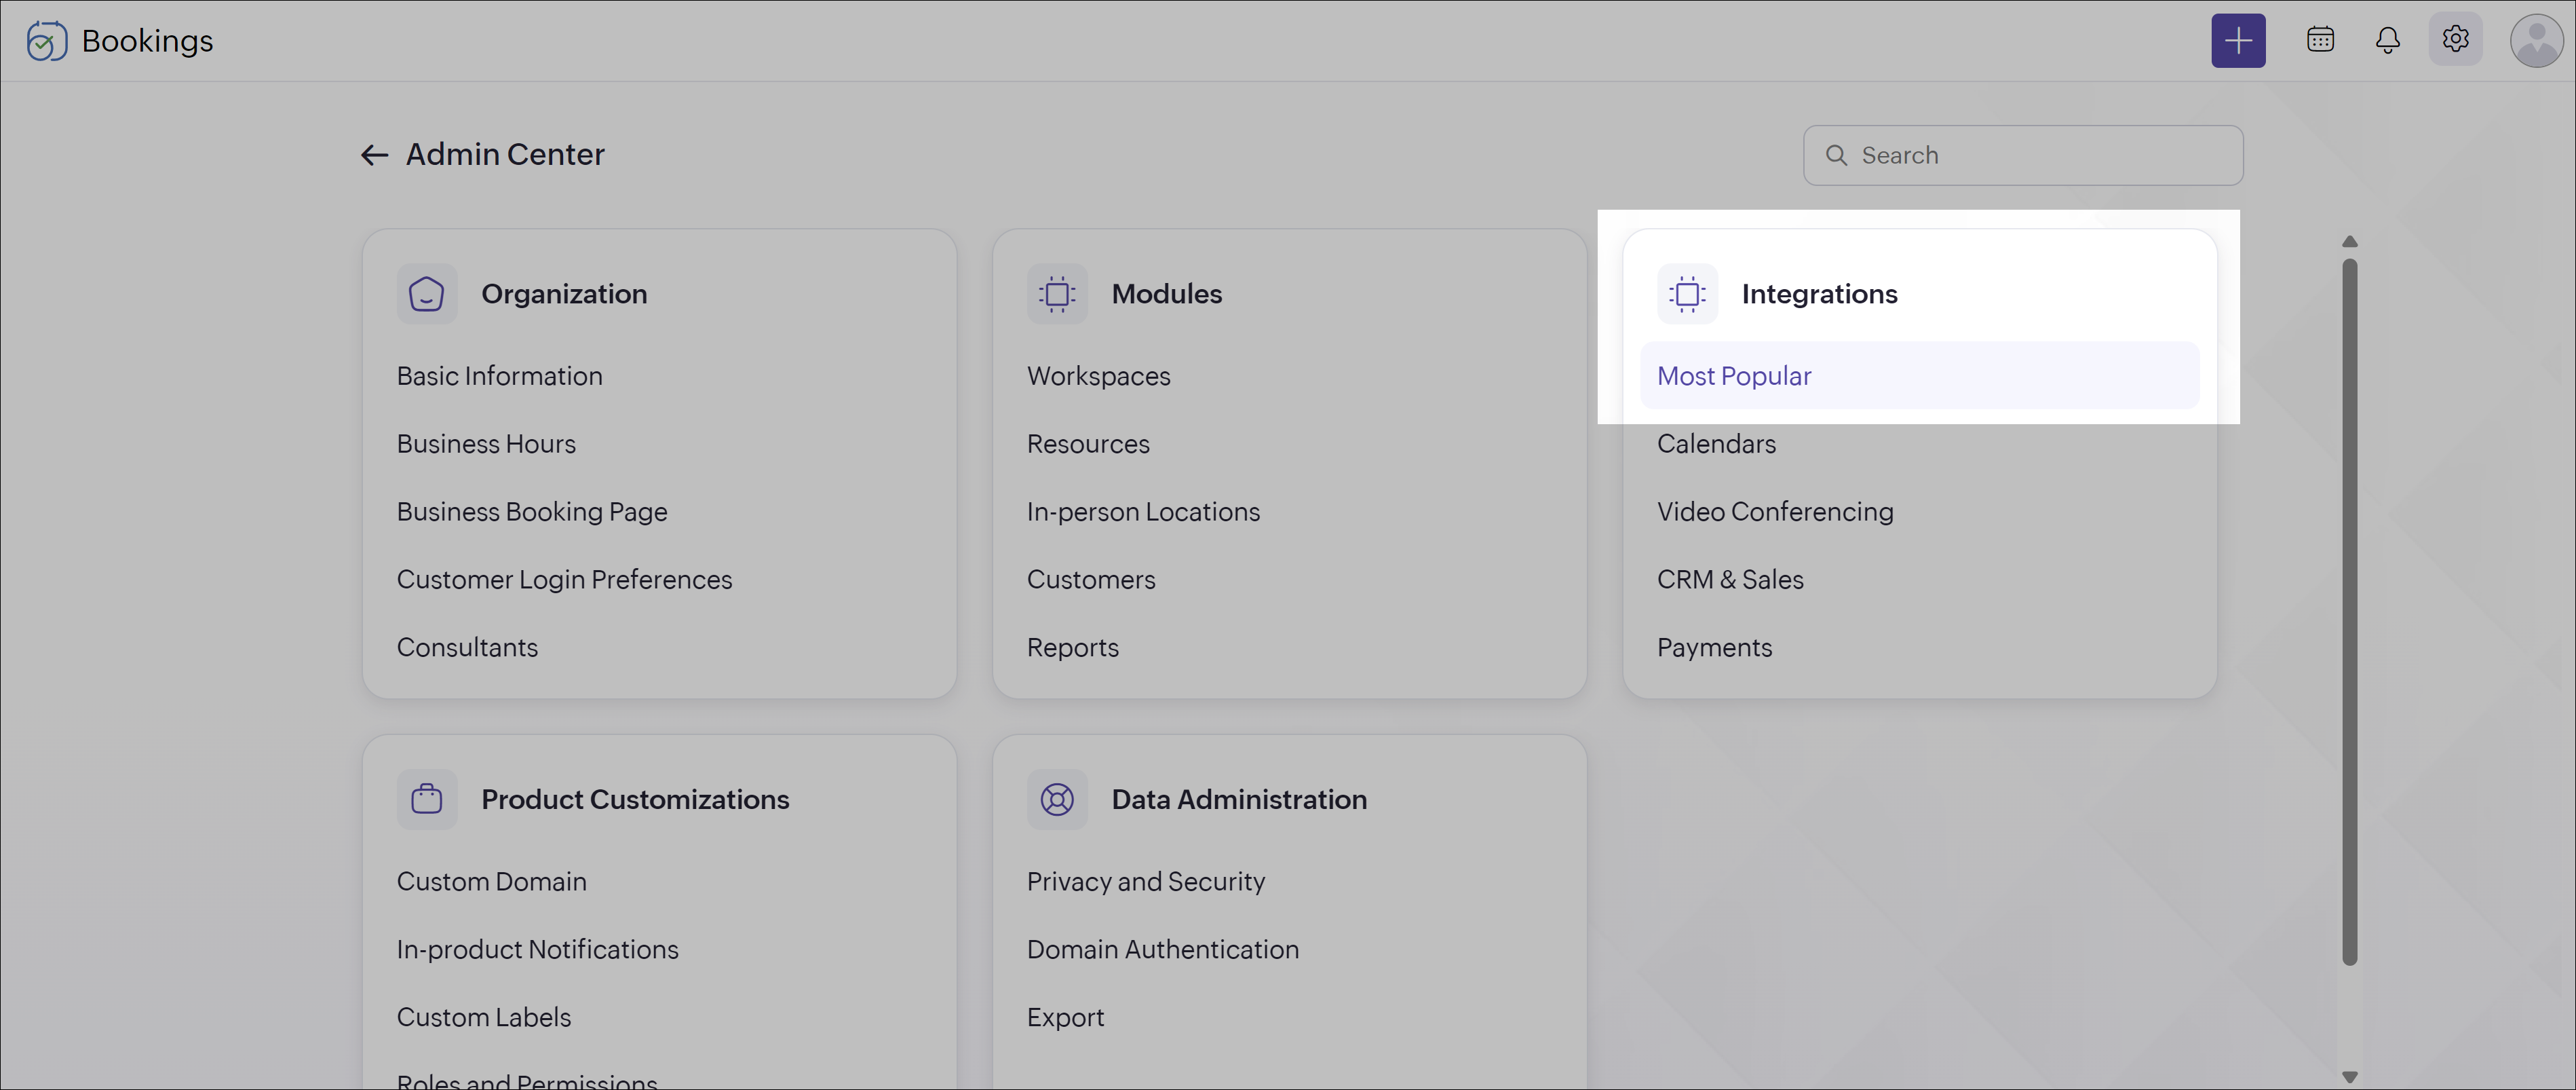Viewport: 2576px width, 1090px height.
Task: Select the Customers module entry
Action: (1091, 579)
